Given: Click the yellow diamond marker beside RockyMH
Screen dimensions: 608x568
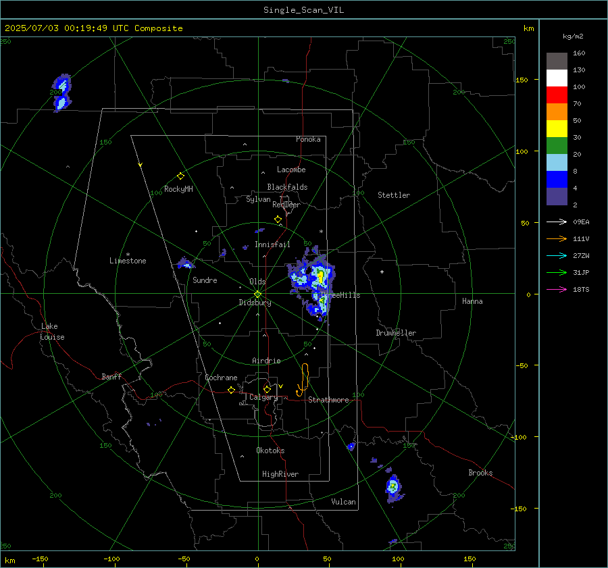Looking at the screenshot, I should tap(180, 176).
